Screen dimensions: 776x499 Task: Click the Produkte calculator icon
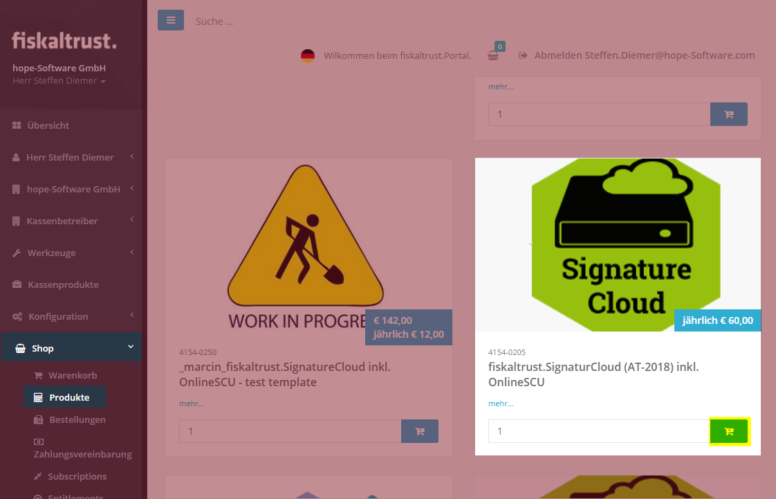pos(38,397)
